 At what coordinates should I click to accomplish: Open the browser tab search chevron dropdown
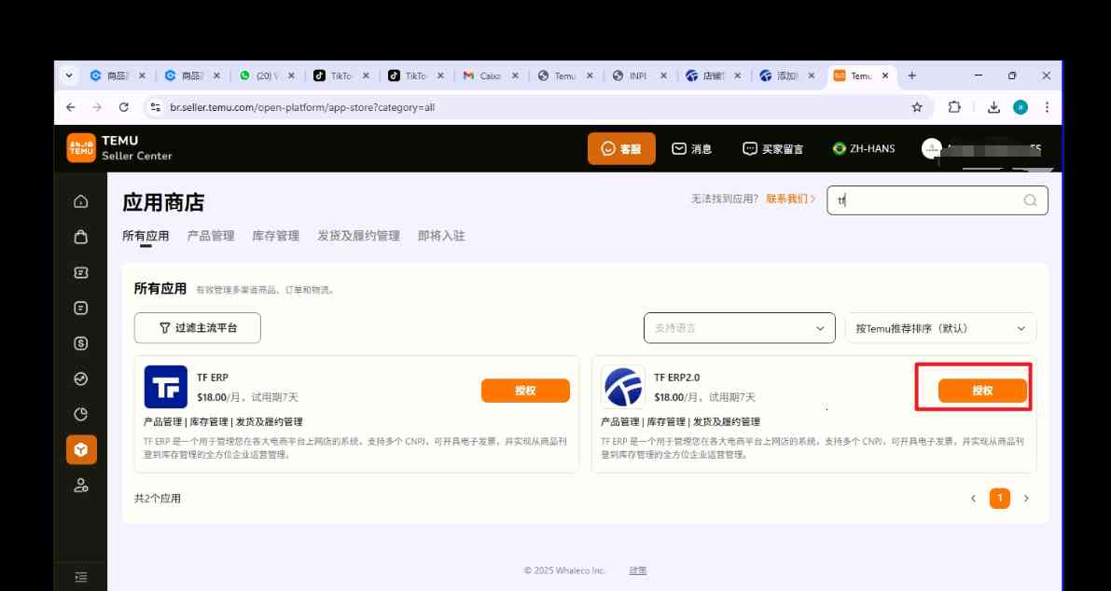pos(68,75)
